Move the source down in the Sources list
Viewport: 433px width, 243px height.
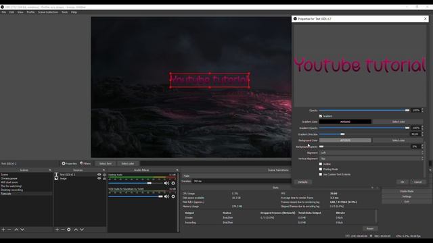click(x=82, y=230)
